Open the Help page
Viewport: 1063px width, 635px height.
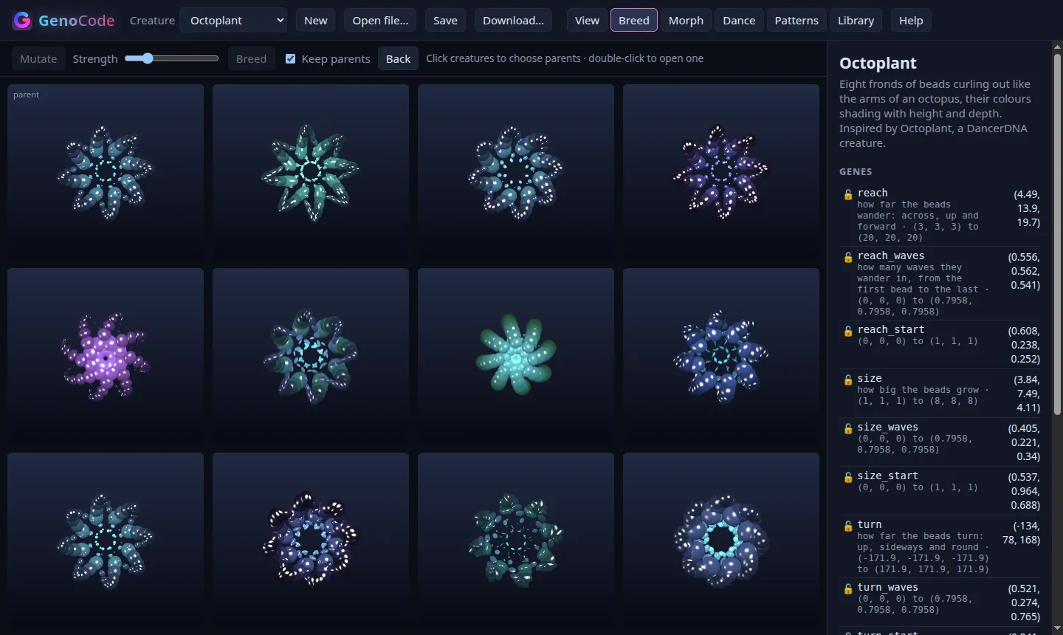coord(911,21)
